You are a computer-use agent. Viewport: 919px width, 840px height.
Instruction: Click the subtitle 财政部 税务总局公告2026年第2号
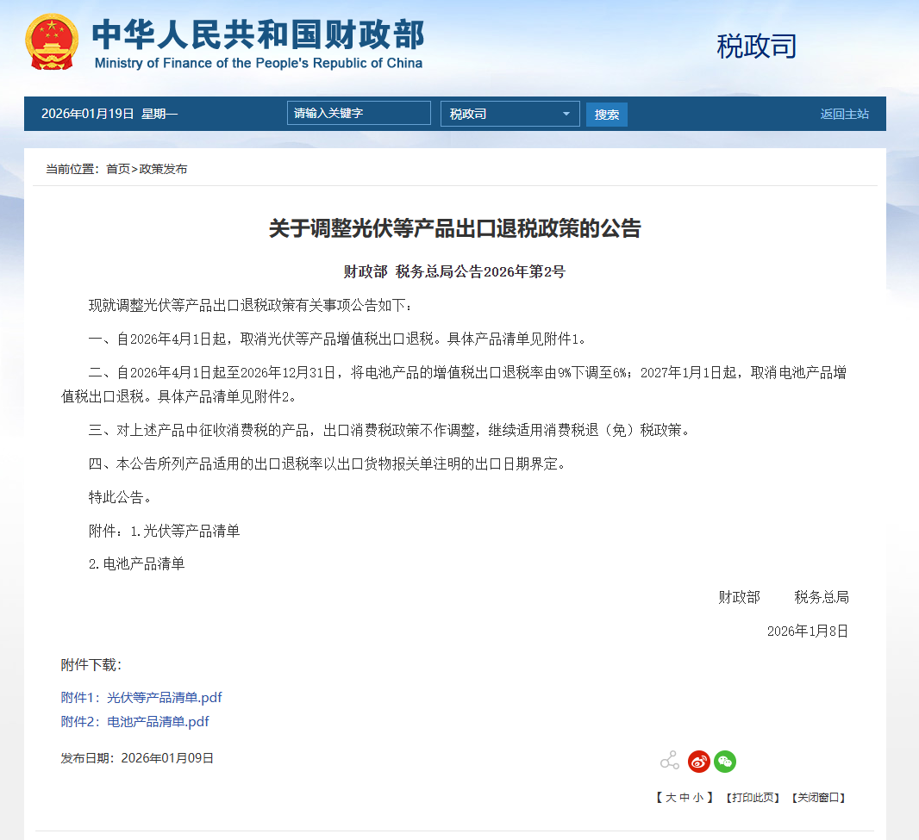tap(454, 271)
